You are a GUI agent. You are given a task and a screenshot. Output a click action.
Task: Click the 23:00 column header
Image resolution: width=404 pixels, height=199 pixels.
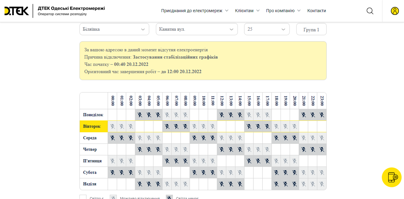click(x=322, y=101)
